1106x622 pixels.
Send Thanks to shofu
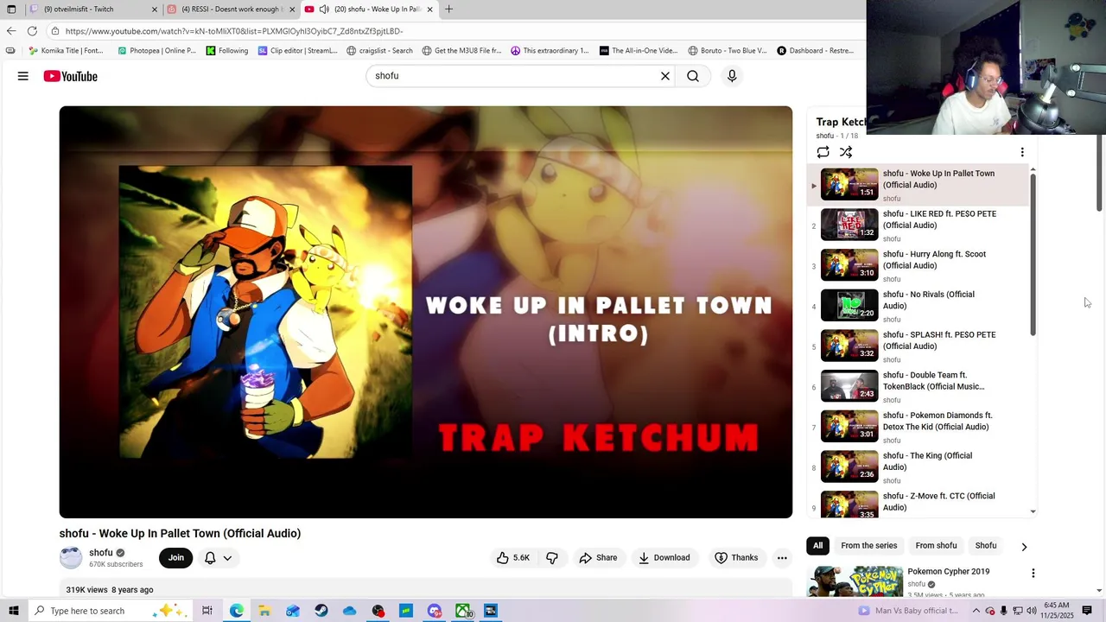[x=736, y=558]
